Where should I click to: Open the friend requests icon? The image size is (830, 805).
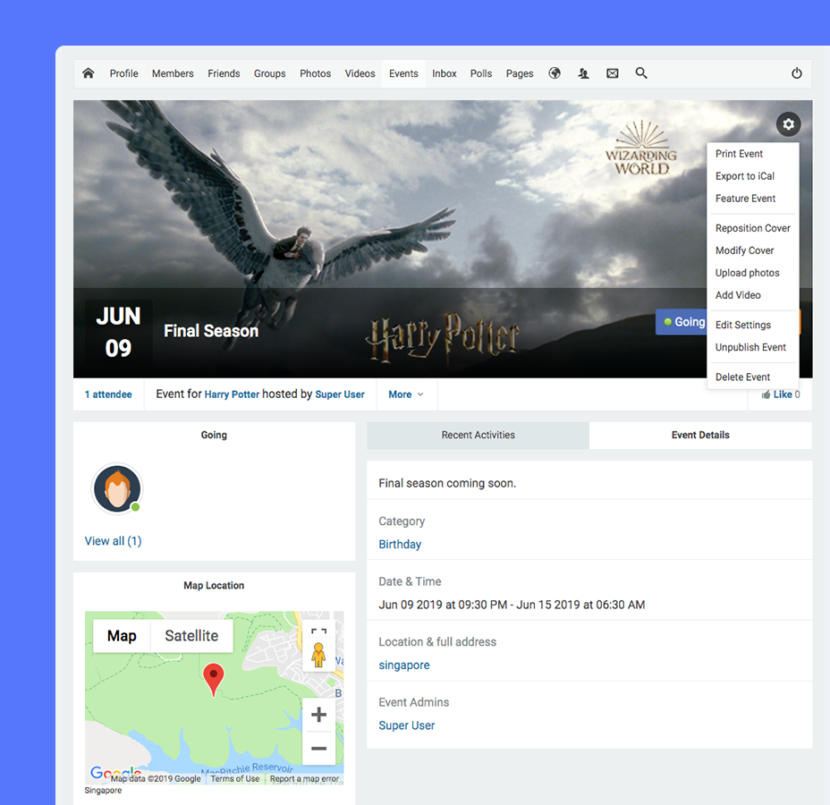(x=583, y=73)
